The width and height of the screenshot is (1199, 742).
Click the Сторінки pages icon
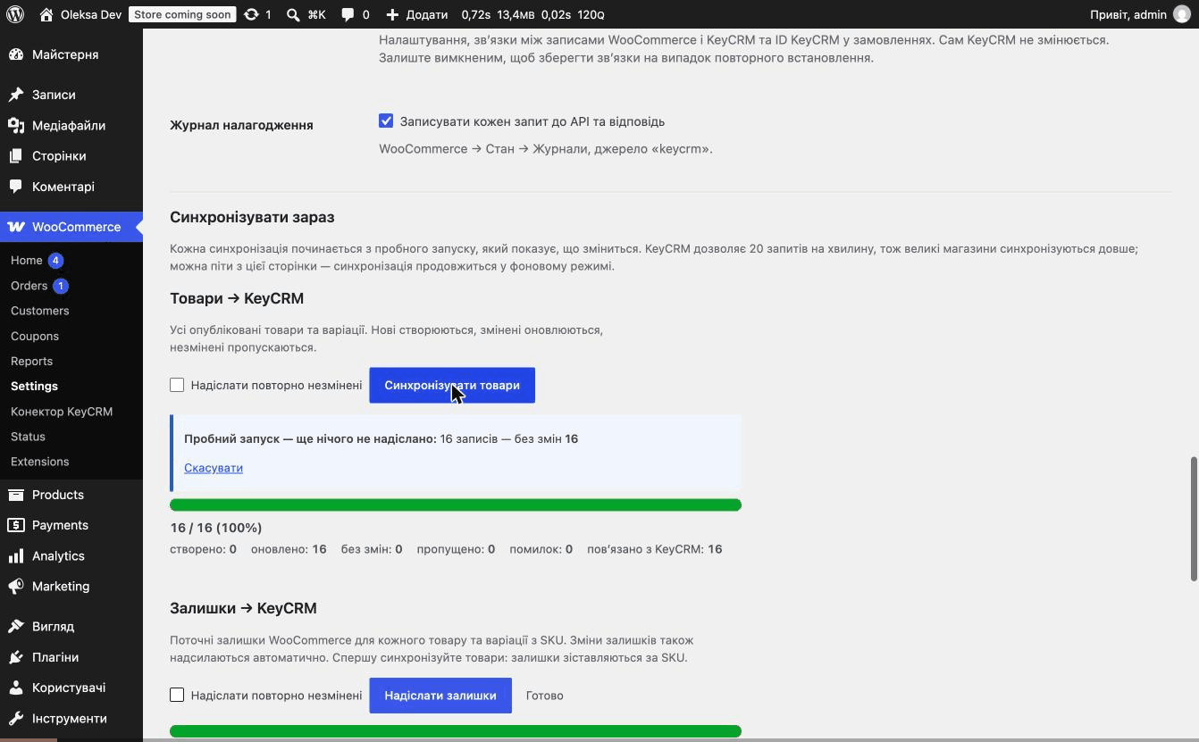click(16, 156)
